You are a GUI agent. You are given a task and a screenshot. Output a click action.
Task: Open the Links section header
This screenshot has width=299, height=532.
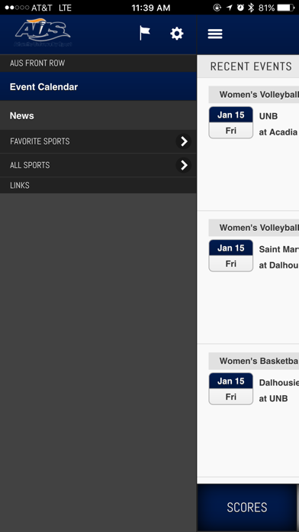click(98, 185)
